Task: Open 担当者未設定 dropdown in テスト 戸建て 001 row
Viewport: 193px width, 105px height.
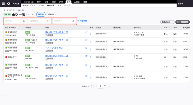Action: point(102,49)
